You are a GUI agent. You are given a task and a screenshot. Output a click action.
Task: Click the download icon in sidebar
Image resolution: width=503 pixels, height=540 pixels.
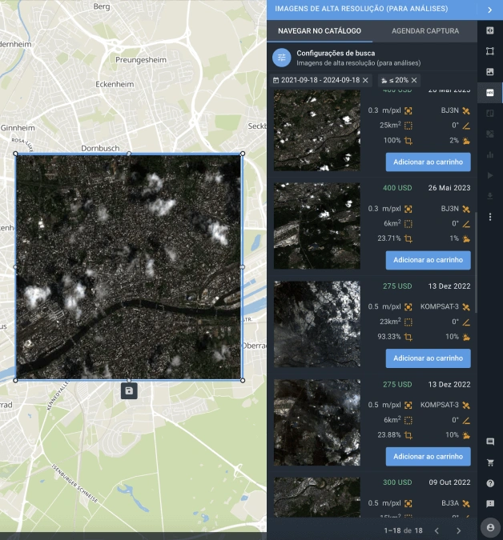490,196
